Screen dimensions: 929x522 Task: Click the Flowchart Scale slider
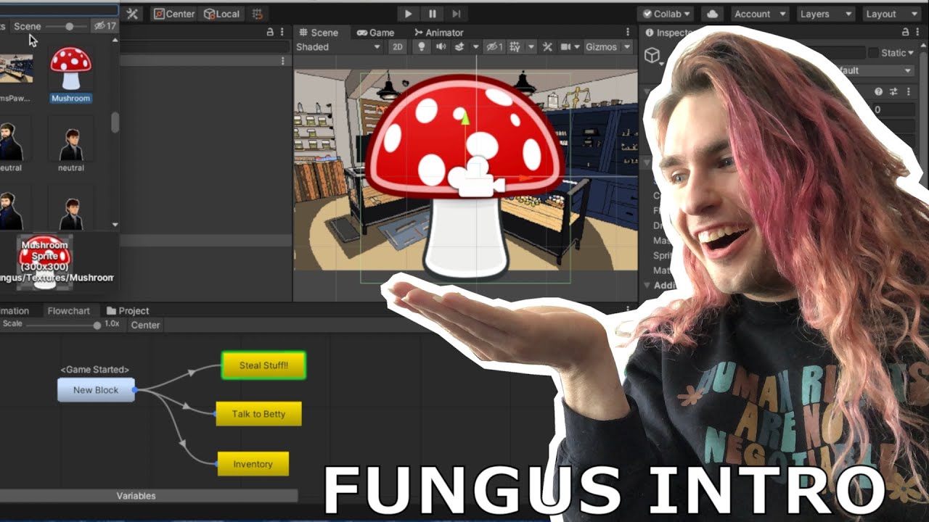[x=62, y=325]
